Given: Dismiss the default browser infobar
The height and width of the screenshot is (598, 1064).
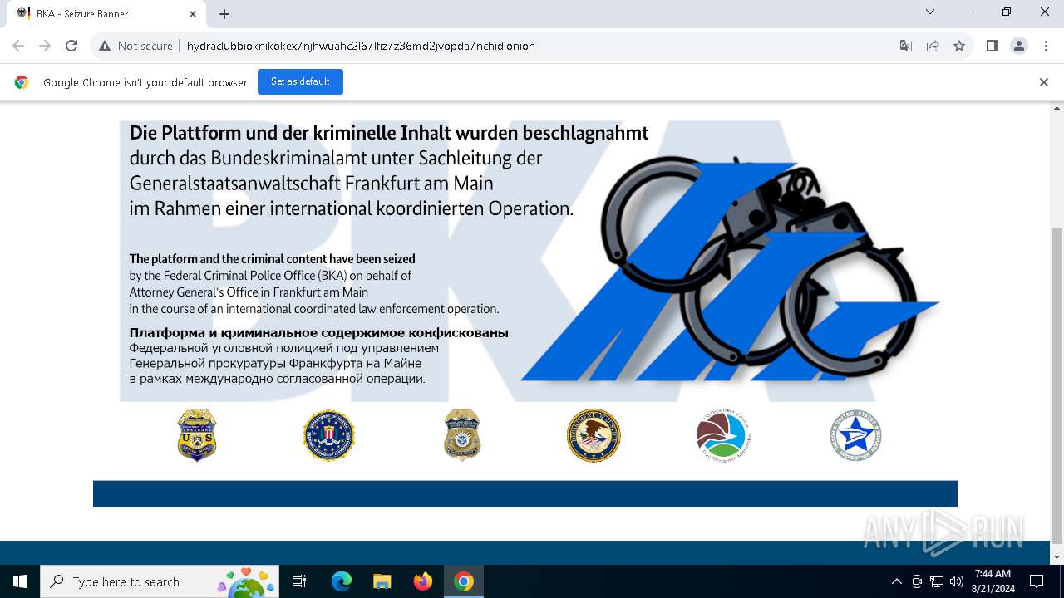Looking at the screenshot, I should click(1043, 82).
